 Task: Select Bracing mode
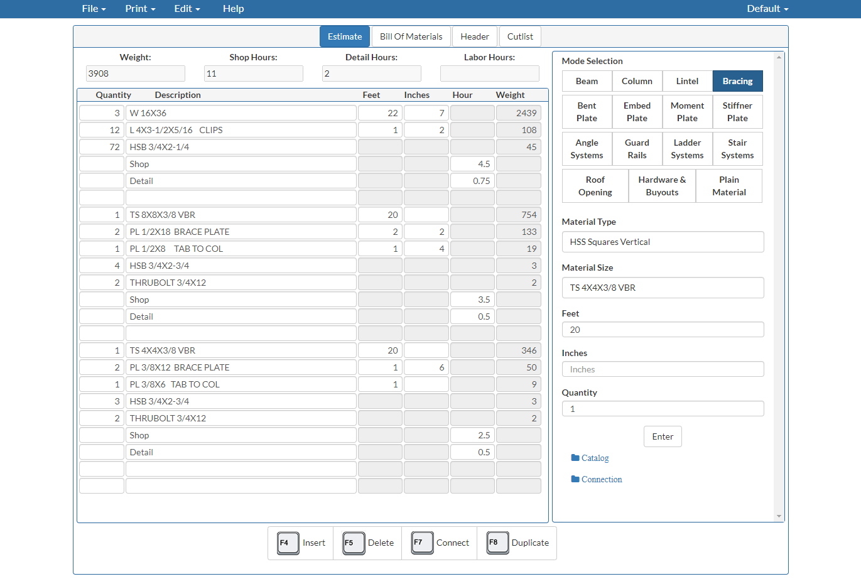(x=738, y=81)
